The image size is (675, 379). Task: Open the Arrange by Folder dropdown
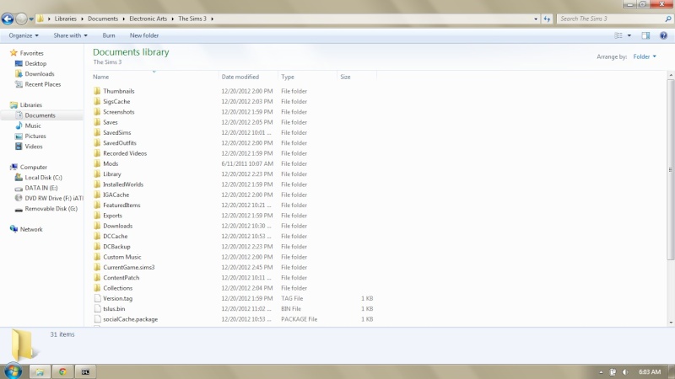coord(645,56)
